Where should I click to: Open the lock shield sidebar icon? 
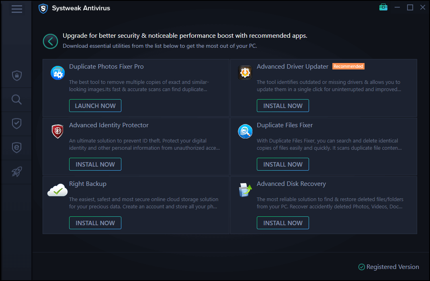[16, 76]
